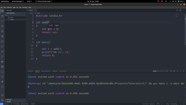Image resolution: width=186 pixels, height=105 pixels.
Task: Close the bottom output panel
Action: (x=183, y=71)
